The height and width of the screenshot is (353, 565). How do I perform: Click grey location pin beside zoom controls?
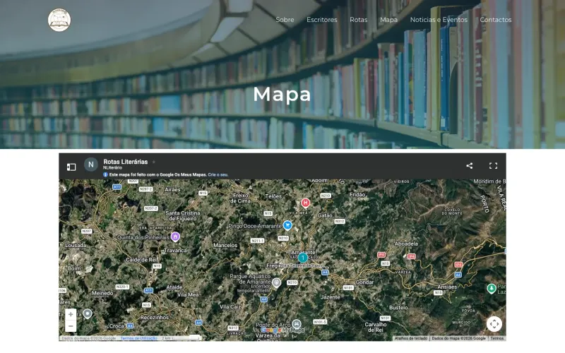tap(87, 314)
